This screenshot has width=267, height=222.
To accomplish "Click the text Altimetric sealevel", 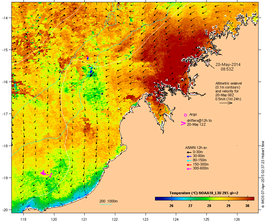I will tap(229, 83).
